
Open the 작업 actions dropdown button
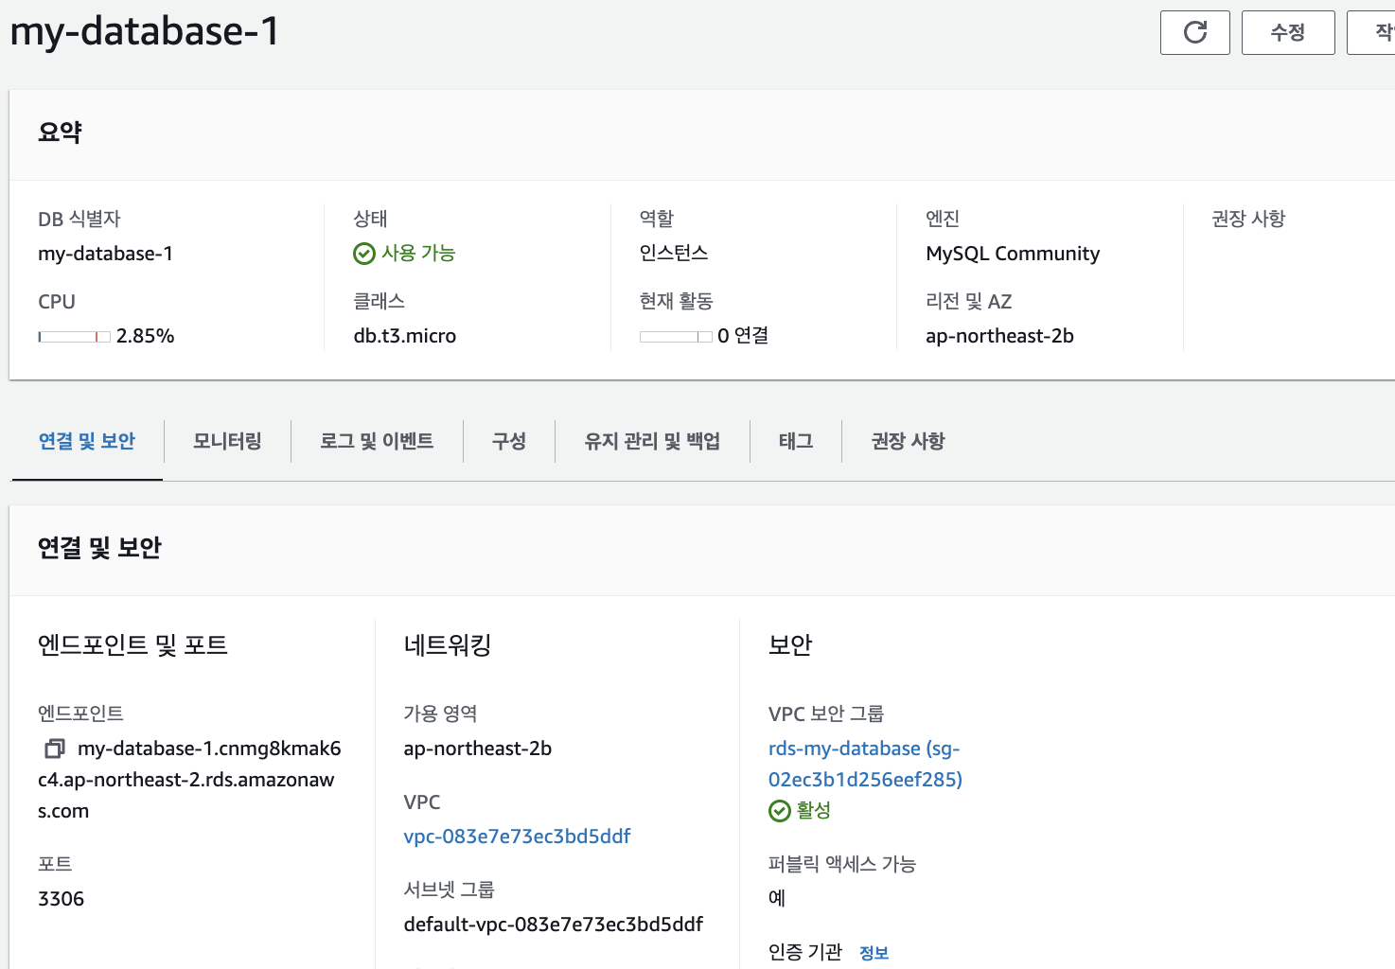click(x=1377, y=33)
